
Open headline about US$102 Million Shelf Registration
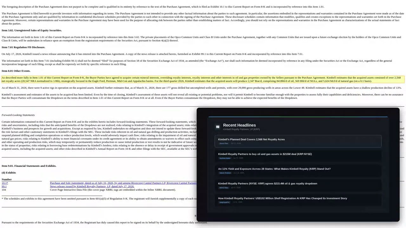298,200
